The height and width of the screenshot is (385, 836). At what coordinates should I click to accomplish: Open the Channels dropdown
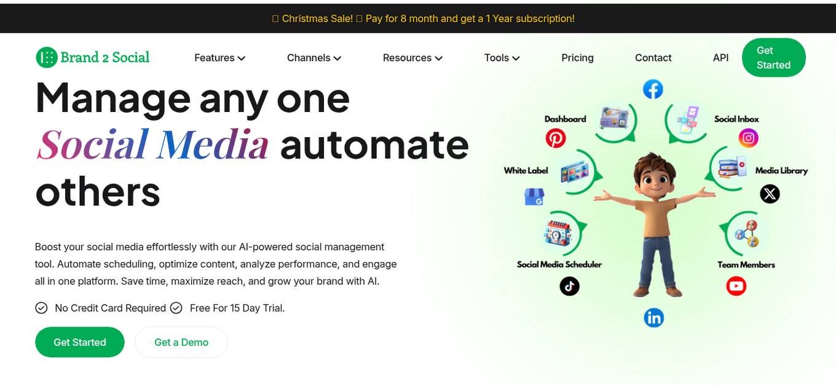point(313,57)
